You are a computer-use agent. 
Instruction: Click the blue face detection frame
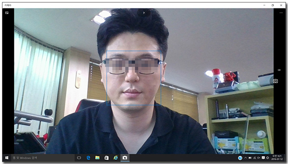[x=134, y=78]
